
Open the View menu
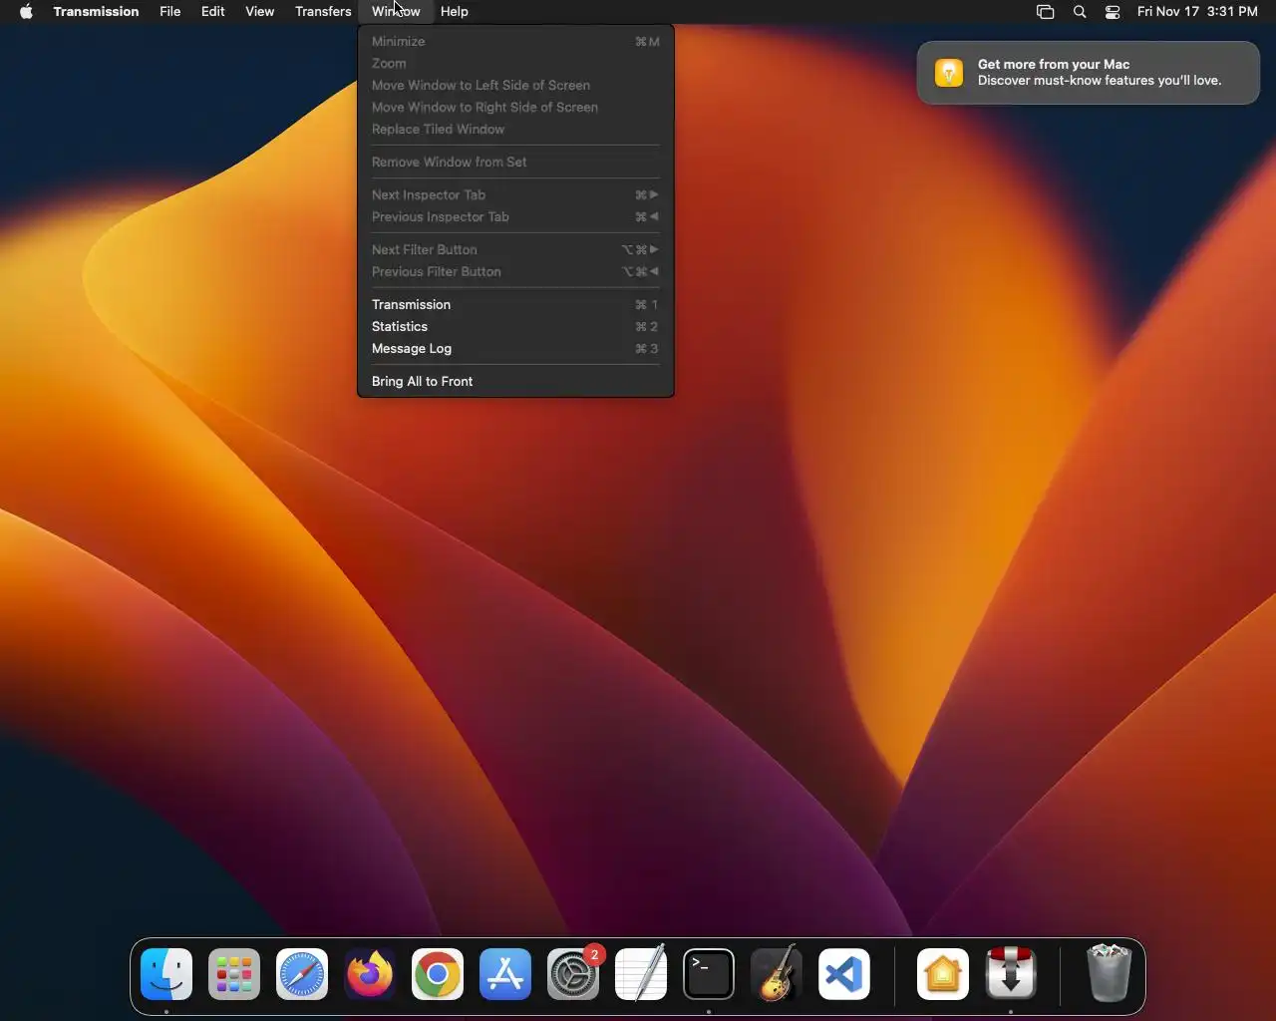[x=260, y=12]
